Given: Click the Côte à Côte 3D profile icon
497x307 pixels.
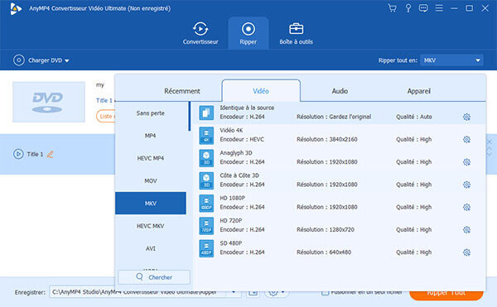Looking at the screenshot, I should (206, 180).
